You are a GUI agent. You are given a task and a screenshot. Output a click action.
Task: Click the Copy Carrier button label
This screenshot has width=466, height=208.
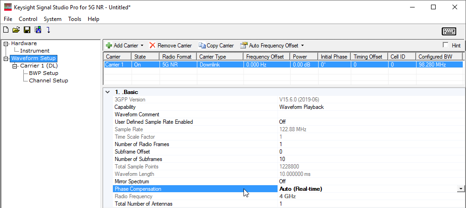220,46
